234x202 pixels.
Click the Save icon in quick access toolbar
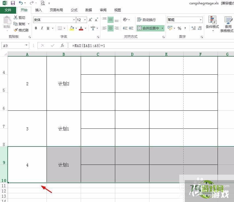13,3
